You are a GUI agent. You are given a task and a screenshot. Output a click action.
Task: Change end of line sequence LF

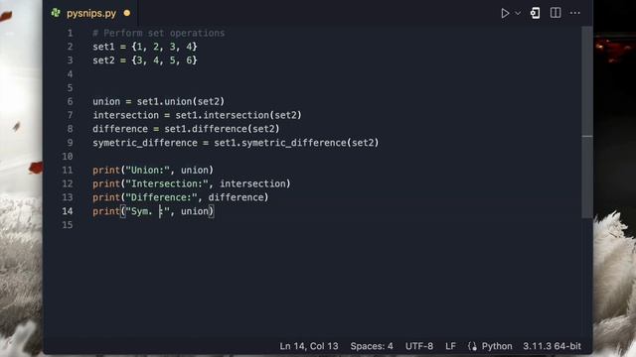tap(450, 346)
